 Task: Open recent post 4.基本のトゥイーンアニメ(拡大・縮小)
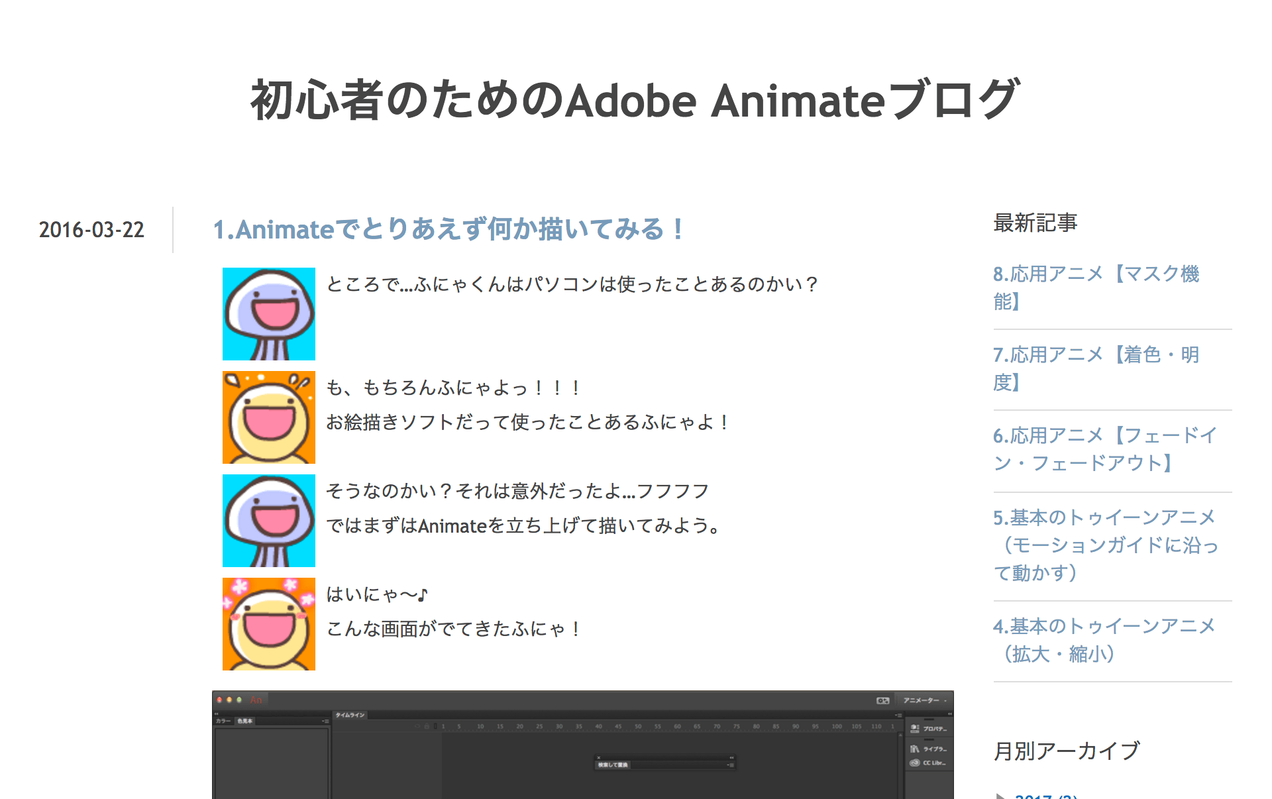point(1104,640)
